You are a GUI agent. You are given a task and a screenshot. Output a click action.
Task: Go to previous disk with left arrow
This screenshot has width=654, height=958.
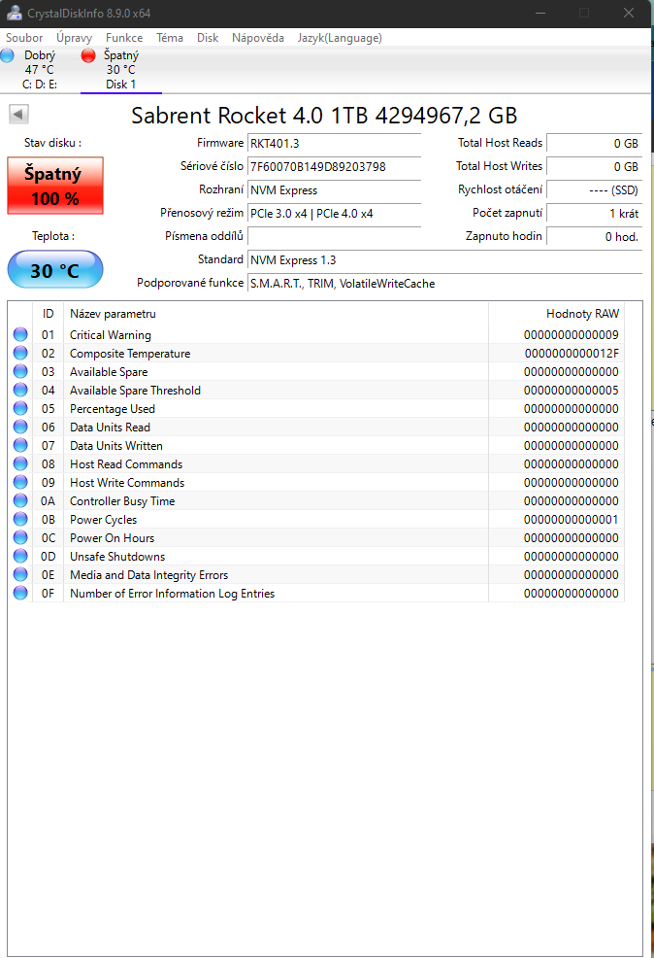coord(18,114)
